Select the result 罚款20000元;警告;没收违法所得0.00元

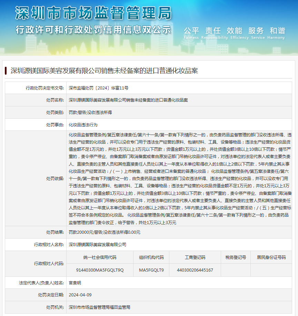pos(105,232)
